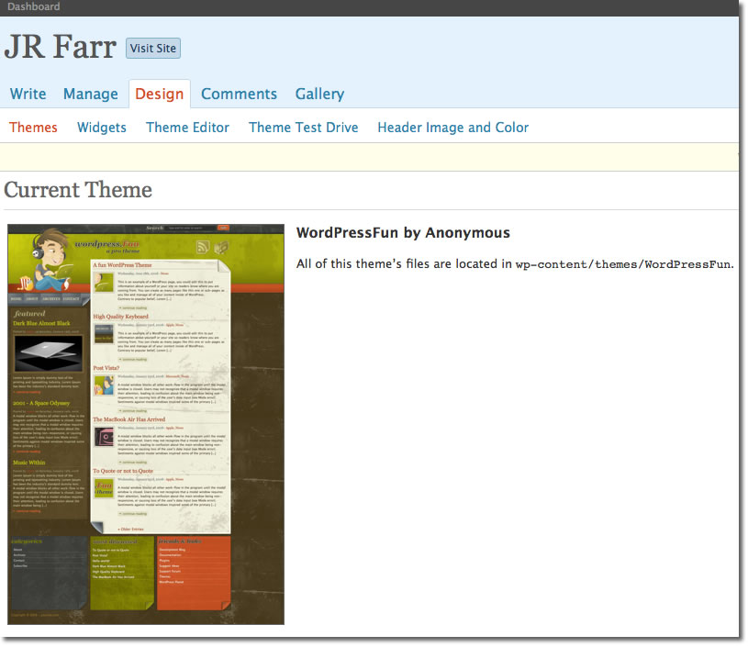Click the MacBook Air image in preview

point(48,353)
